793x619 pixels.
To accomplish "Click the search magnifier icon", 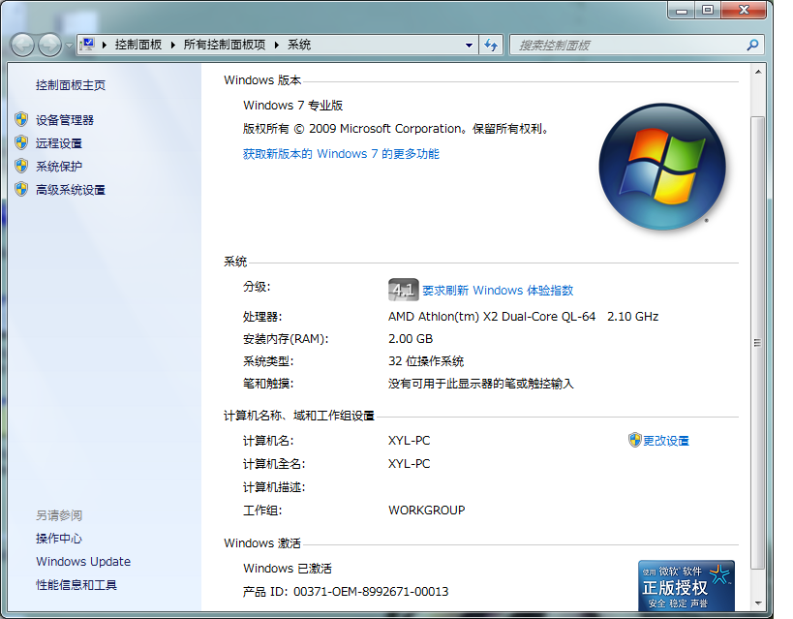I will point(752,46).
